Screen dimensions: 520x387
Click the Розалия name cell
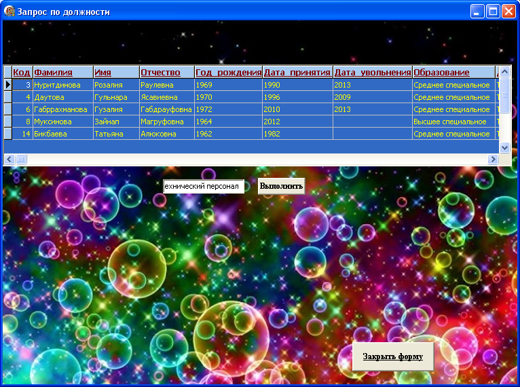coord(116,85)
